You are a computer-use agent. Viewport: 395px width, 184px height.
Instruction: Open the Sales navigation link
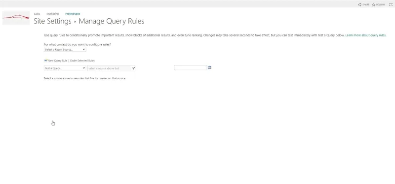pyautogui.click(x=37, y=14)
